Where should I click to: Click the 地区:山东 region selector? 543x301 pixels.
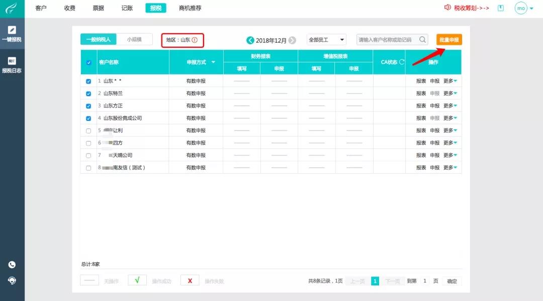coord(183,40)
